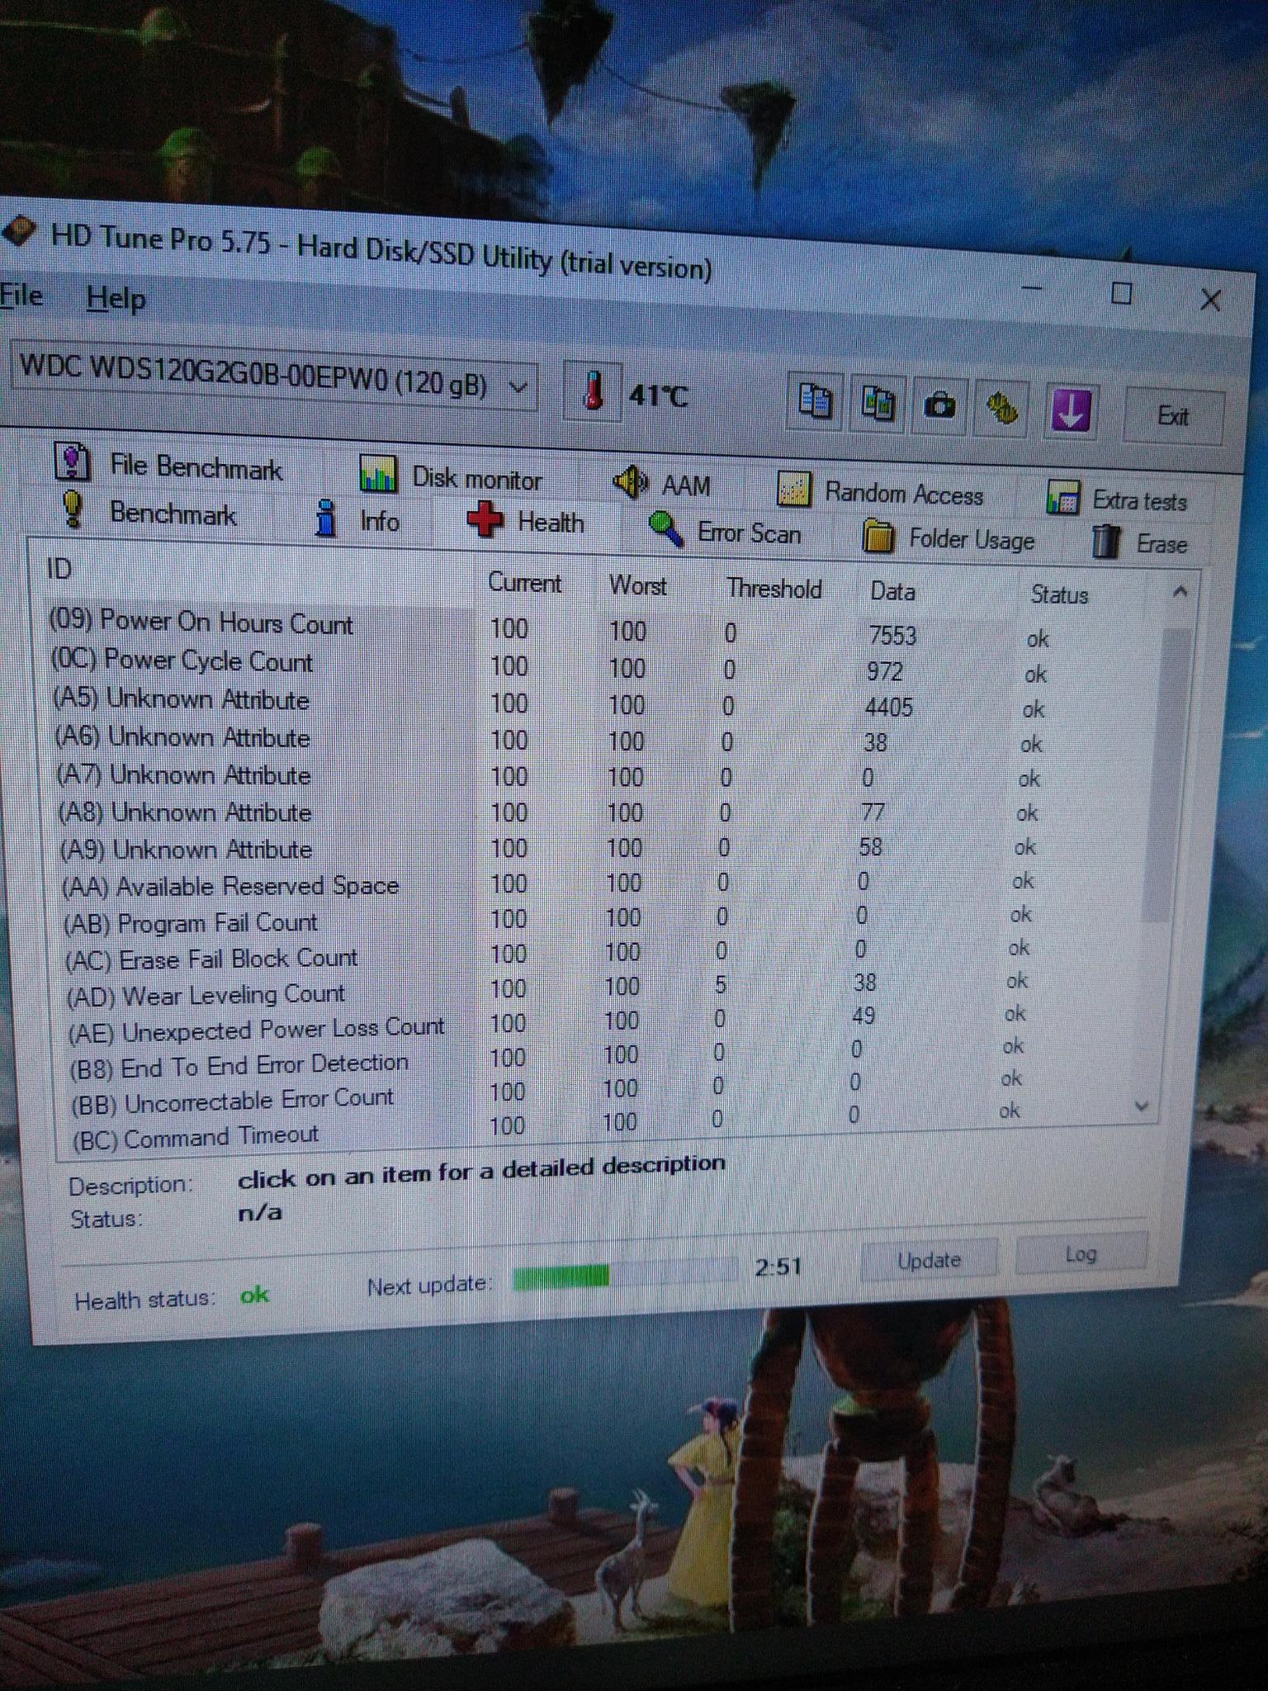Click the Exit button
This screenshot has height=1691, width=1268.
1172,415
